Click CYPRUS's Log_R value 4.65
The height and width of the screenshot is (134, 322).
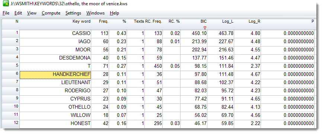[x=255, y=99]
